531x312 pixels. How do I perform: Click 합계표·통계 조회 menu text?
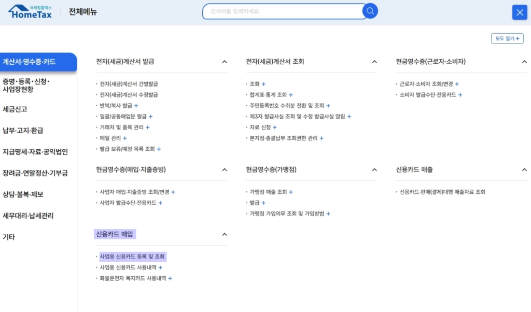(x=268, y=95)
